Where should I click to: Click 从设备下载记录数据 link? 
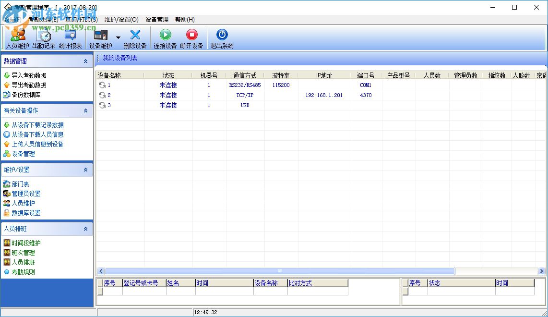pos(33,124)
